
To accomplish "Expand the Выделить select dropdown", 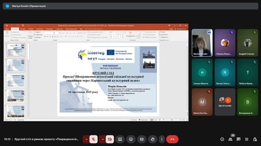I will pyautogui.click(x=164, y=37).
